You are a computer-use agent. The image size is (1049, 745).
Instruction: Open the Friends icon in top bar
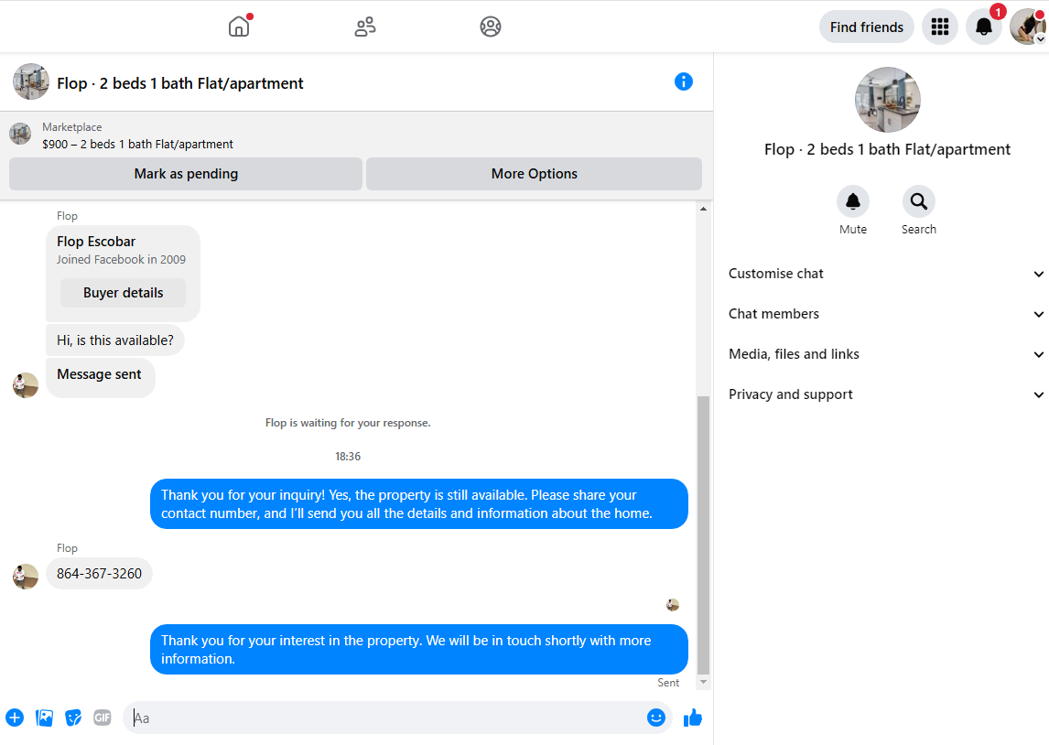click(364, 27)
